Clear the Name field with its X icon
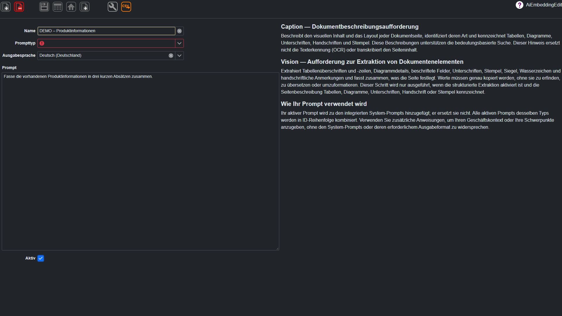The image size is (562, 316). pos(179,31)
